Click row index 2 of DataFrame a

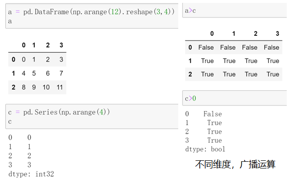tap(13, 87)
